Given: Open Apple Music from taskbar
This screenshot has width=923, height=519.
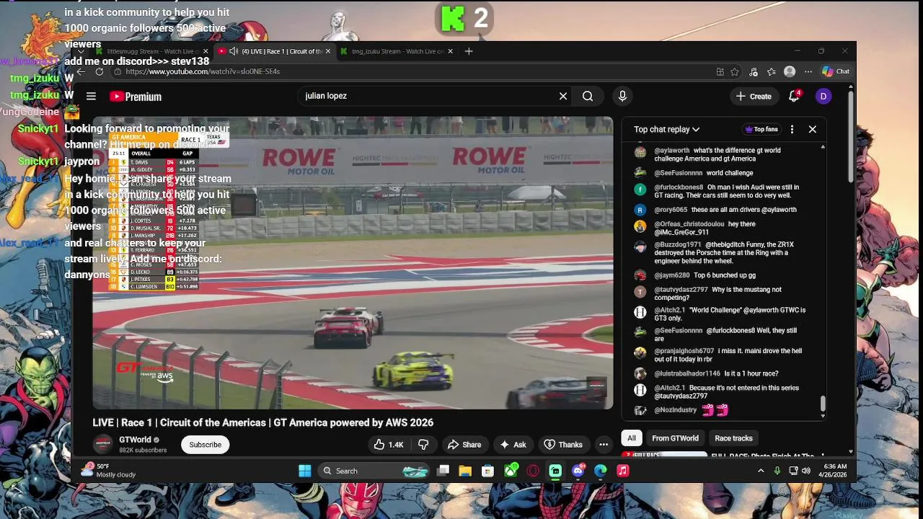Looking at the screenshot, I should click(x=623, y=471).
